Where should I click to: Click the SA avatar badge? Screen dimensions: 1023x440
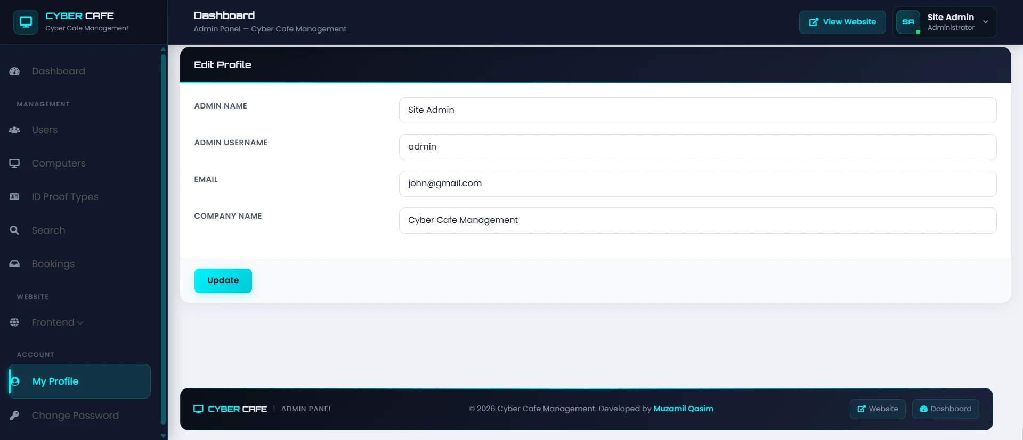point(908,22)
